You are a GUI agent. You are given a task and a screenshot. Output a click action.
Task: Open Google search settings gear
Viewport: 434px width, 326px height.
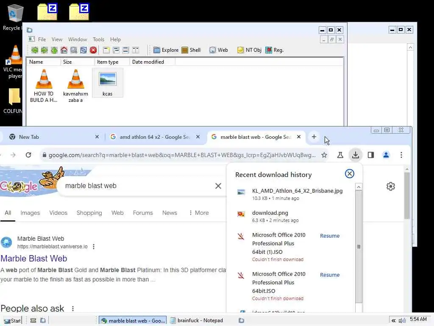(390, 186)
